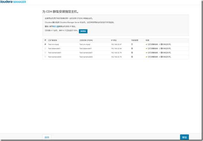This screenshot has height=141, width=203.
Task: Click the green checkmark in Test.namenode01 row
Action: (x=147, y=53)
